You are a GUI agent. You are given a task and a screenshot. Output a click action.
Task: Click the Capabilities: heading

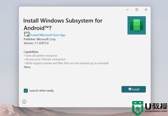31,52
